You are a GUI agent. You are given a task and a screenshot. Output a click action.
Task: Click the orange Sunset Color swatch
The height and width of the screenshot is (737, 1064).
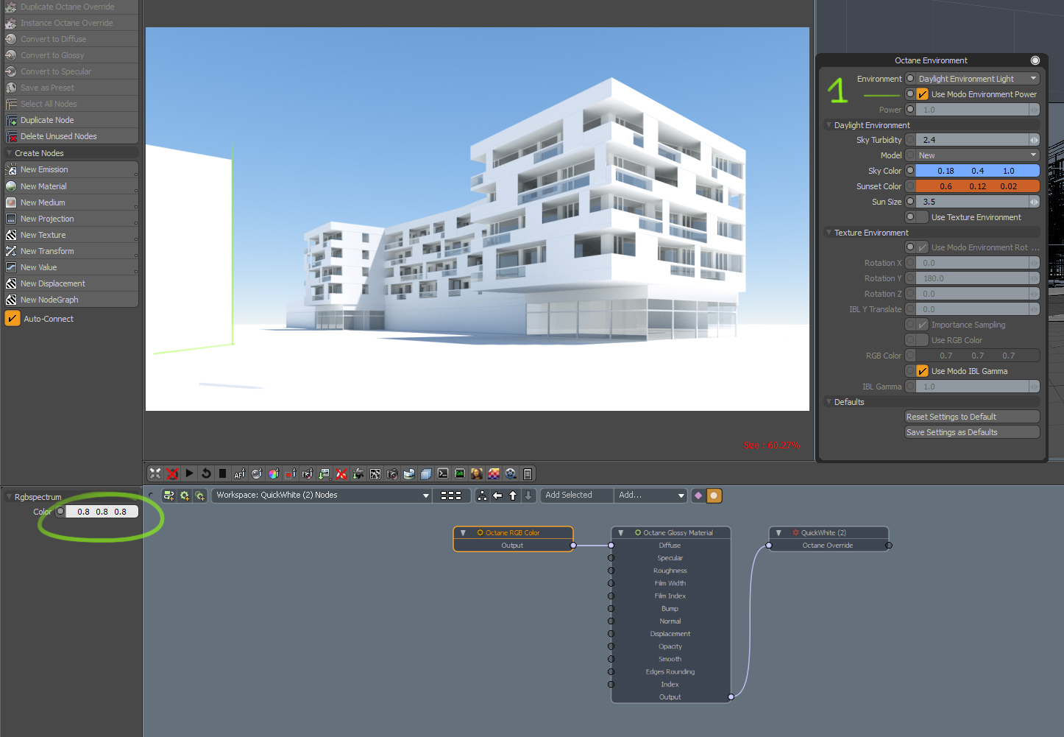pos(977,186)
